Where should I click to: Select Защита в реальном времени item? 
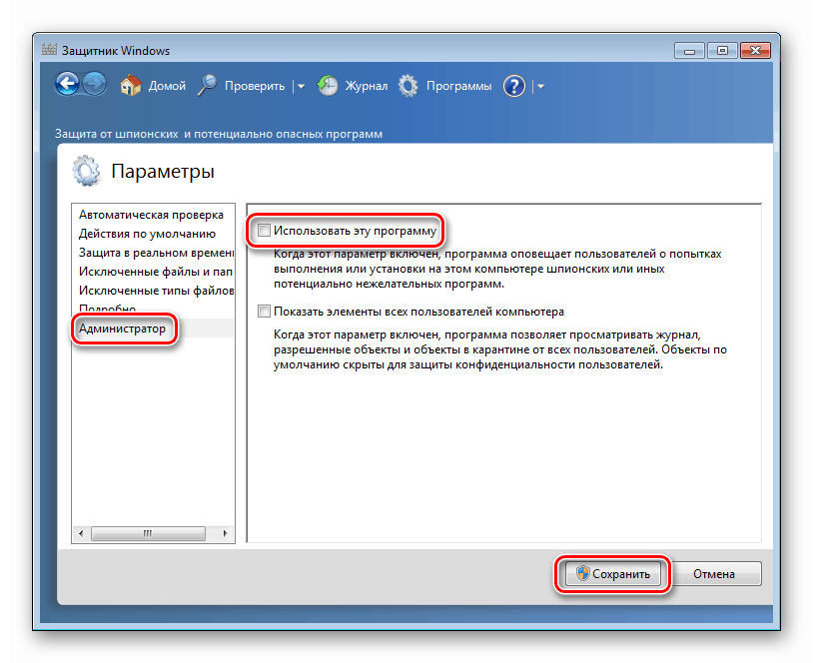coord(153,253)
